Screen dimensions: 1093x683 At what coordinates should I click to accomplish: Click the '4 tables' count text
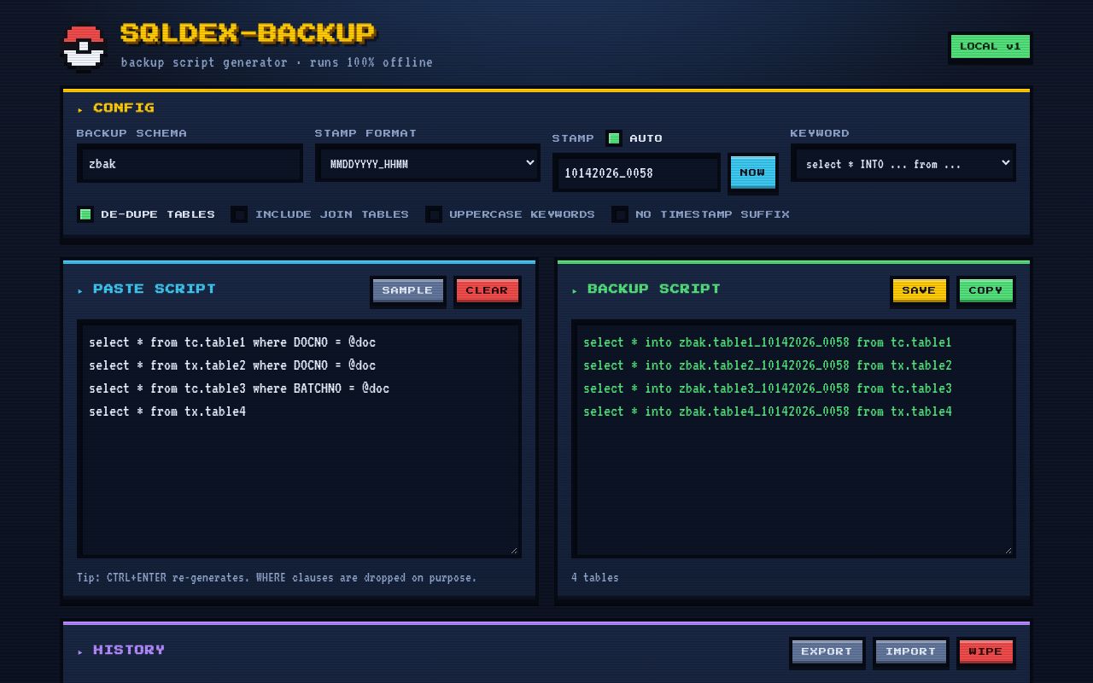coord(595,577)
